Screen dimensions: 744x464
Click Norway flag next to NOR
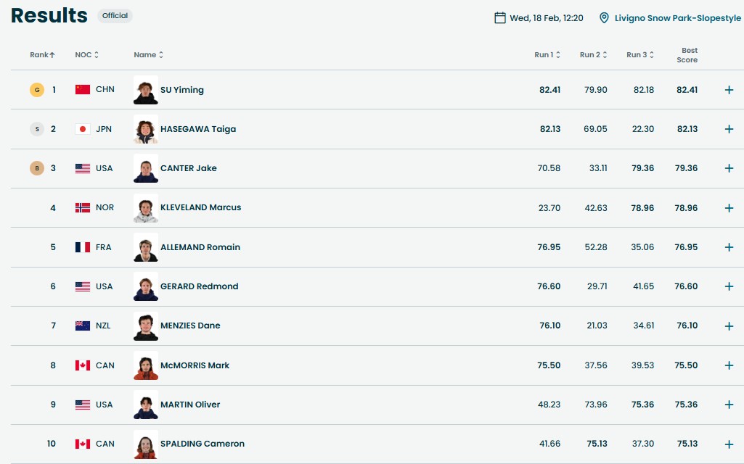click(x=83, y=207)
